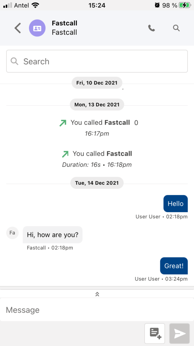Image resolution: width=194 pixels, height=346 pixels.
Task: Open the Fastcall contact name in the header
Action: click(x=64, y=23)
